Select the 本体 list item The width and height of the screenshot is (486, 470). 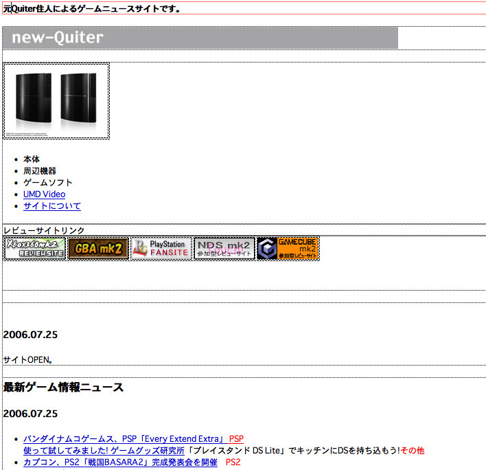pyautogui.click(x=32, y=159)
